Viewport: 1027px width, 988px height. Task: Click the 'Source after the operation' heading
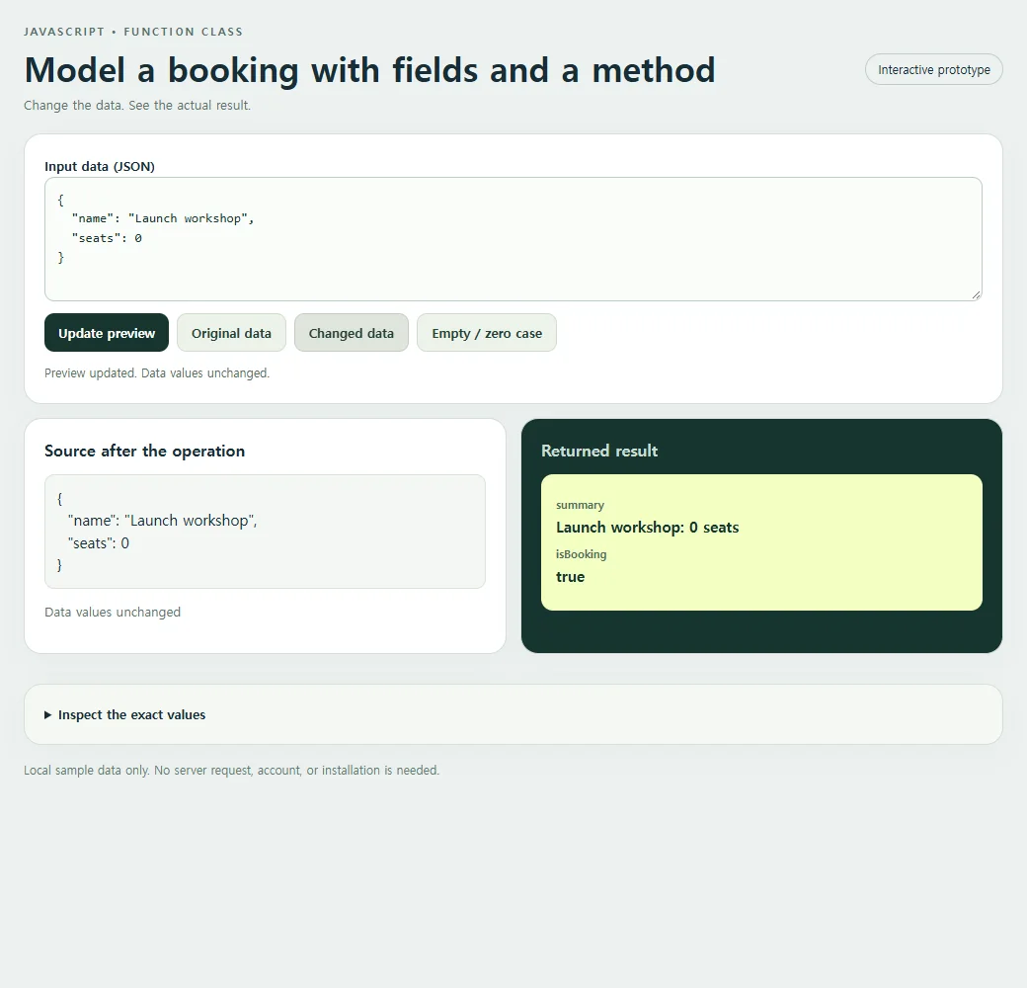coord(145,451)
